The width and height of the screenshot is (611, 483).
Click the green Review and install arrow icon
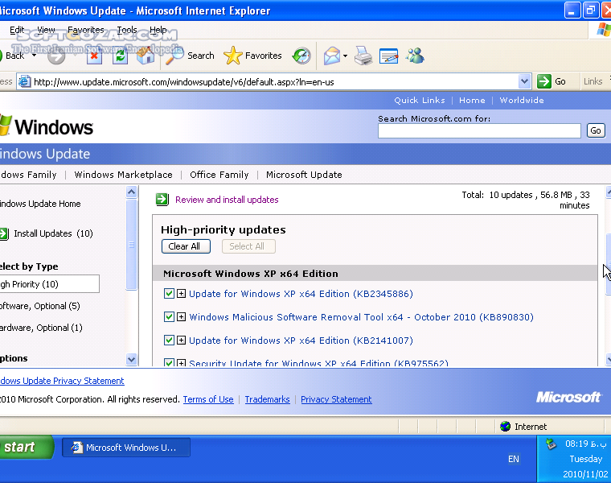click(x=162, y=200)
